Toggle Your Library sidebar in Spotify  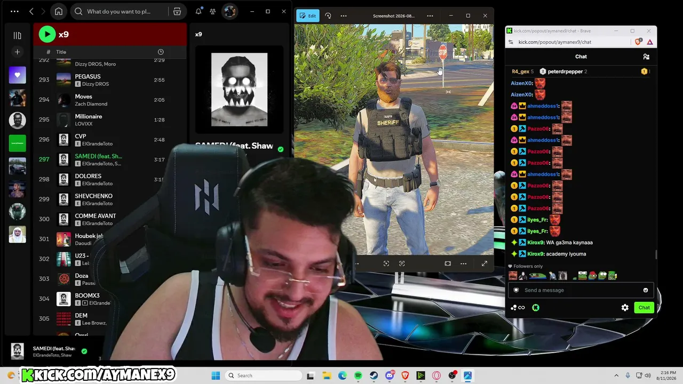17,35
